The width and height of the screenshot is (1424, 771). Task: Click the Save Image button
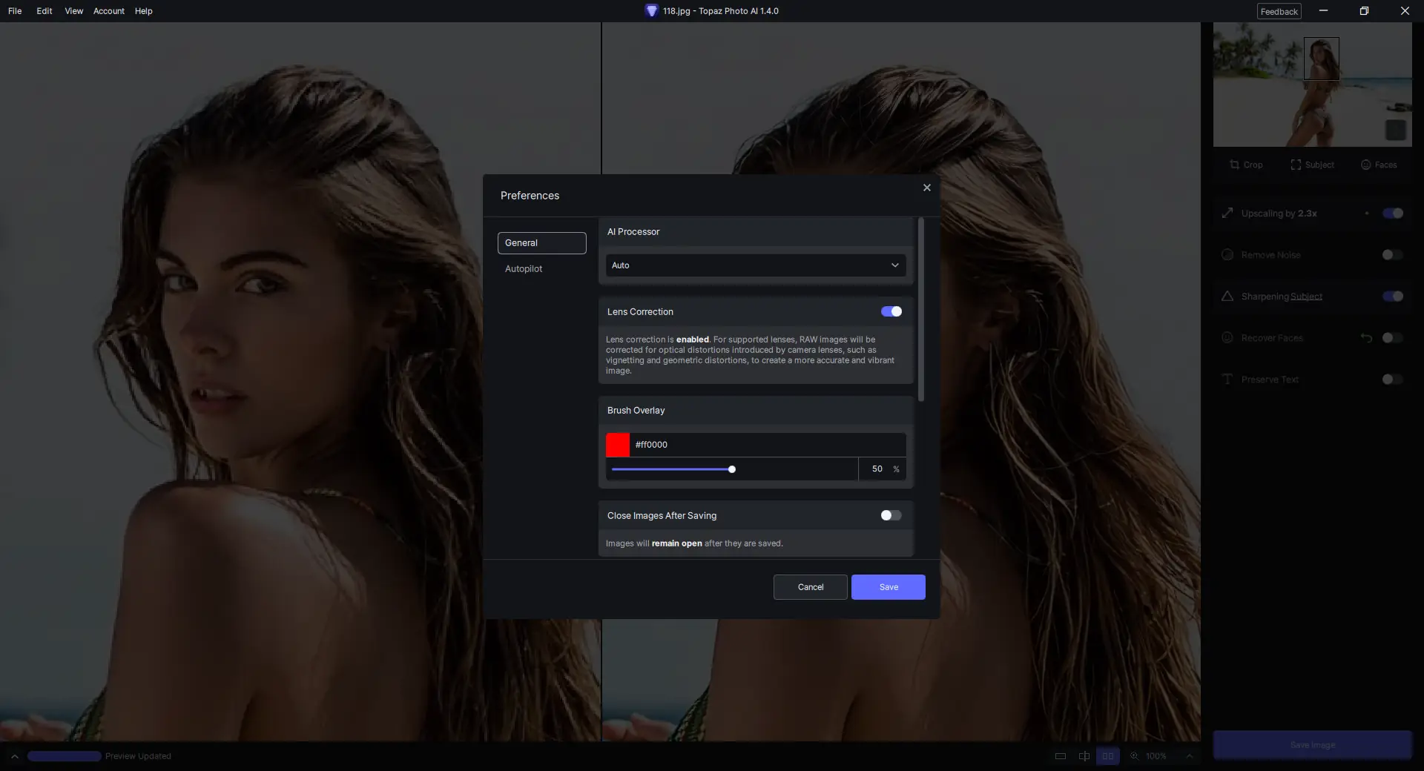(x=1313, y=745)
